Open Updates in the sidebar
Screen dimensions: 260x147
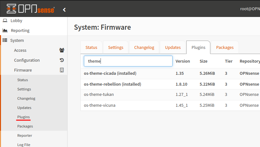point(24,108)
